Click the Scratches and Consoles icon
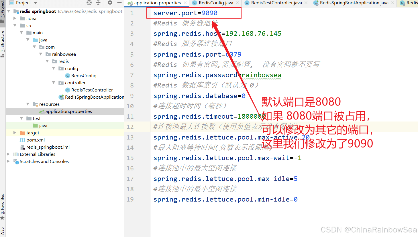Screen dimensions: 418x237 (16, 161)
